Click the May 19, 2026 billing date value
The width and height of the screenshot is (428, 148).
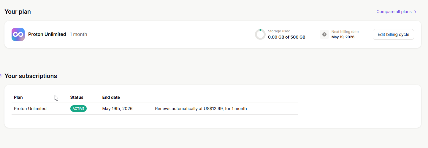(343, 37)
